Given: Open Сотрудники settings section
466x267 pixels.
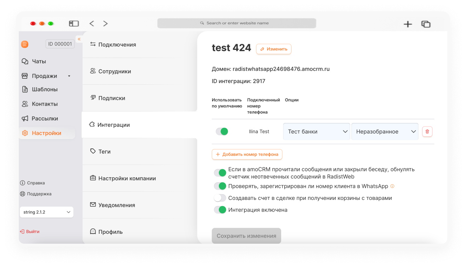Looking at the screenshot, I should click(140, 71).
